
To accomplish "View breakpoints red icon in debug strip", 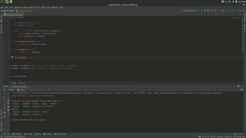I will (x=5, y=105).
